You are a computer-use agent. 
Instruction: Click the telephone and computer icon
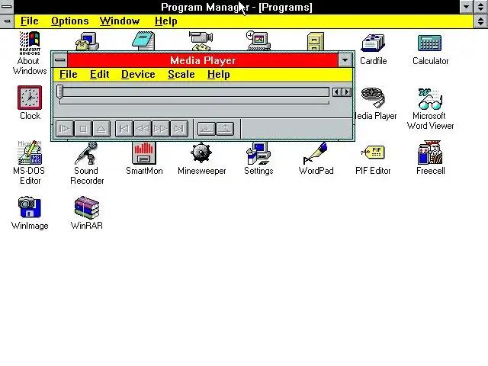[x=87, y=41]
